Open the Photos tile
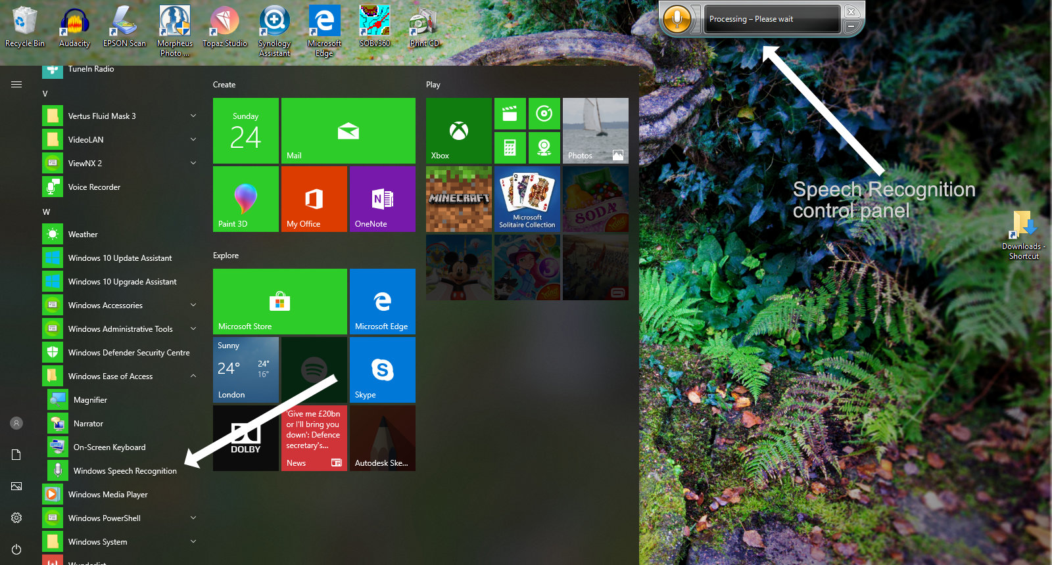 point(596,131)
